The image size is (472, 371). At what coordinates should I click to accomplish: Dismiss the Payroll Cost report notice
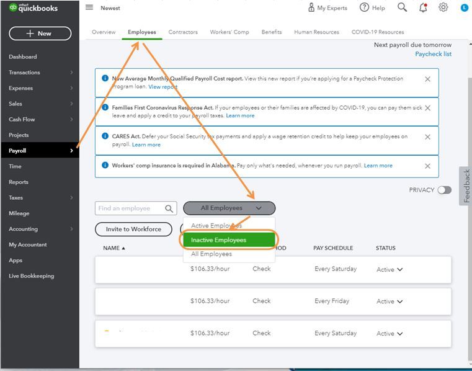[427, 79]
